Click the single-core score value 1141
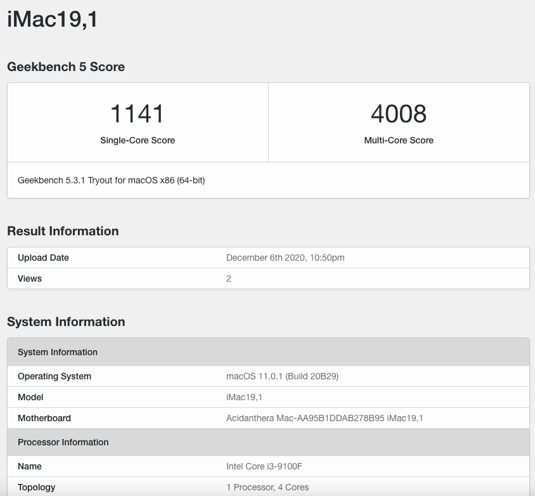The width and height of the screenshot is (535, 496). pyautogui.click(x=138, y=114)
